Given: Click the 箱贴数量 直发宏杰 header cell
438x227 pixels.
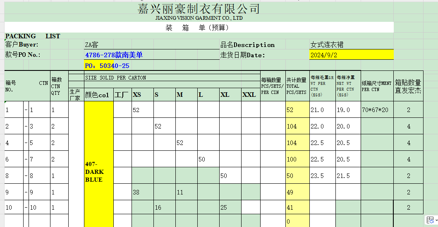Looking at the screenshot, I should 408,86.
